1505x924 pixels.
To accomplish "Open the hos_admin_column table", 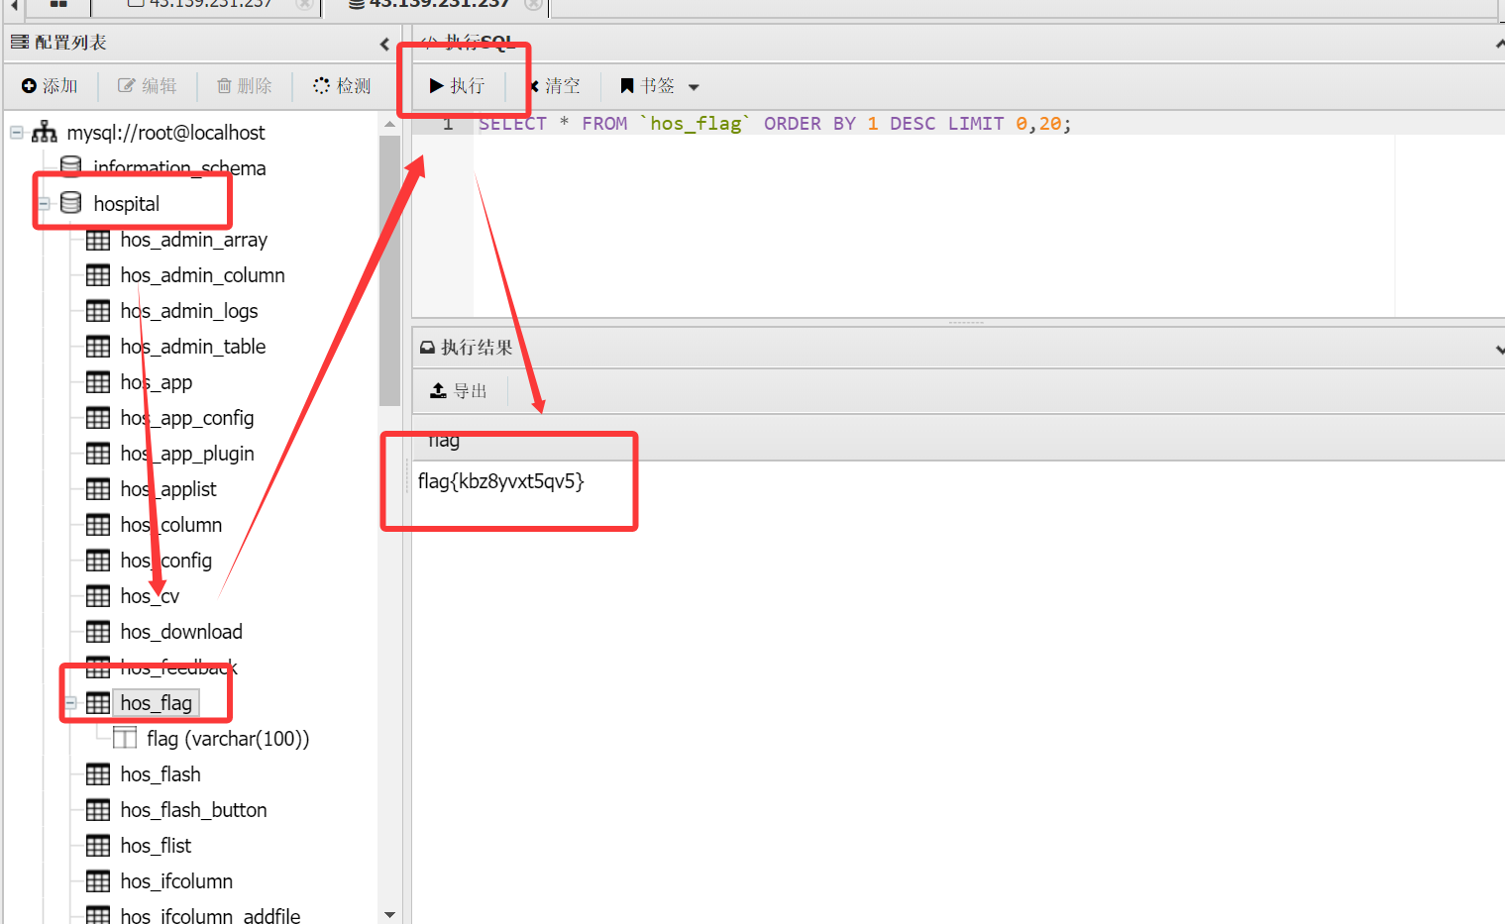I will coord(203,275).
